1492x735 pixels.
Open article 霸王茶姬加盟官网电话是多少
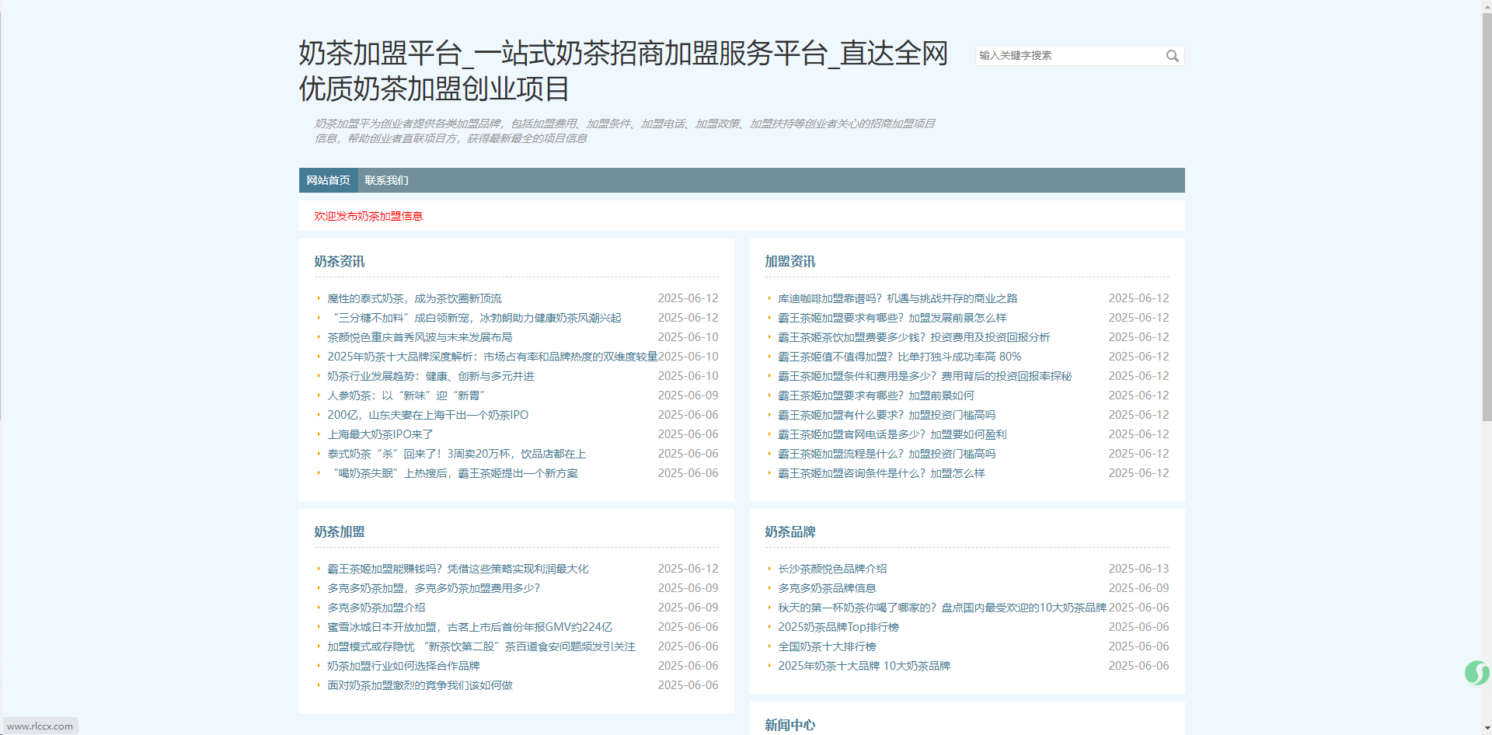892,434
